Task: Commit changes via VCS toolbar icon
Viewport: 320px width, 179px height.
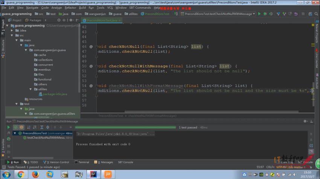Action: tap(284, 14)
